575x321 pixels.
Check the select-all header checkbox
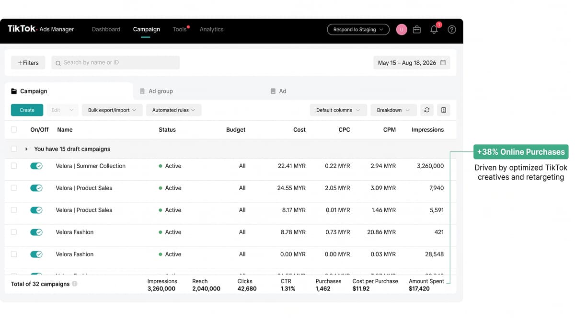[14, 130]
